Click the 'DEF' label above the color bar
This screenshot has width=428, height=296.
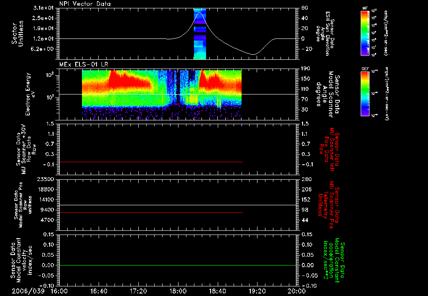pos(365,69)
